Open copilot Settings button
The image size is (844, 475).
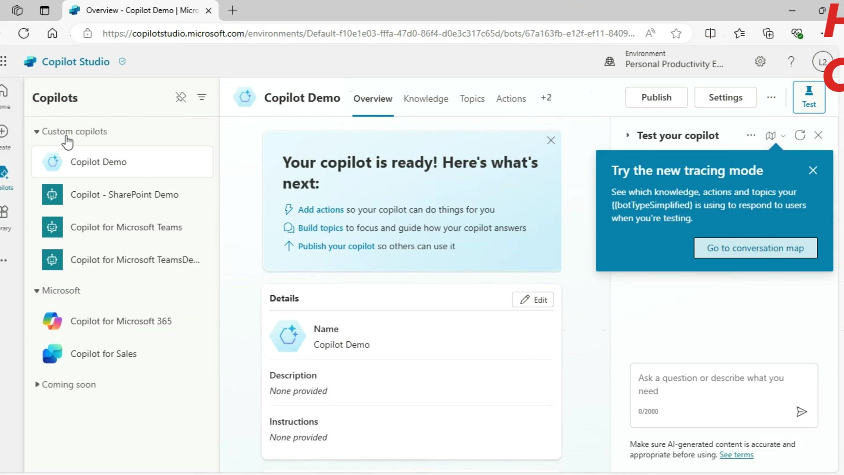click(x=725, y=97)
